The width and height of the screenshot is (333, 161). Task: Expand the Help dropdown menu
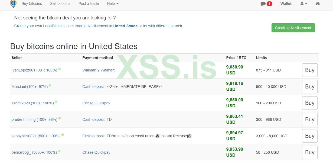(x=113, y=4)
